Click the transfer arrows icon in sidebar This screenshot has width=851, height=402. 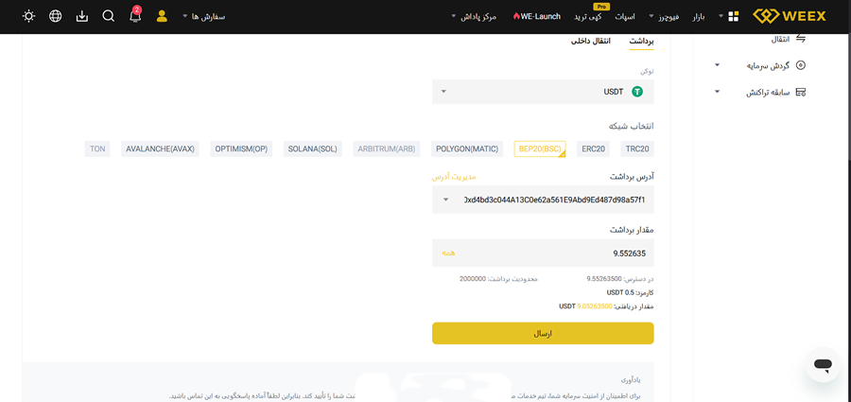(801, 39)
